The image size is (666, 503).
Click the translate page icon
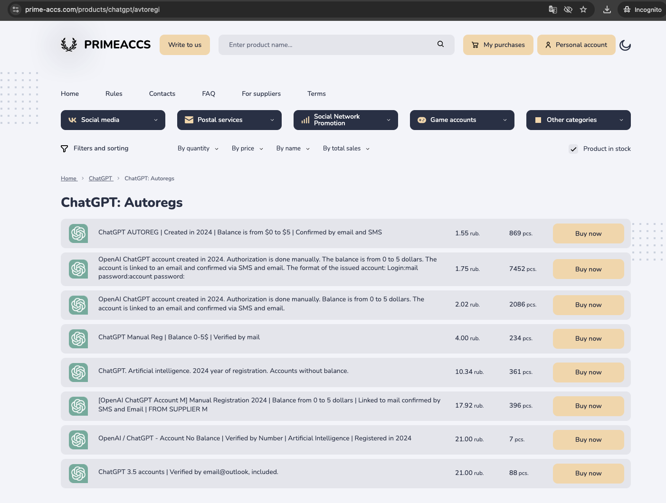point(552,9)
